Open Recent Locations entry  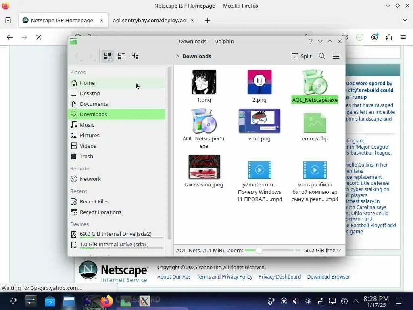pos(117,212)
